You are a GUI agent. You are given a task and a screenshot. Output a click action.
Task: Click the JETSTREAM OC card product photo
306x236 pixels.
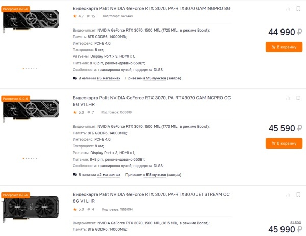pos(30,208)
